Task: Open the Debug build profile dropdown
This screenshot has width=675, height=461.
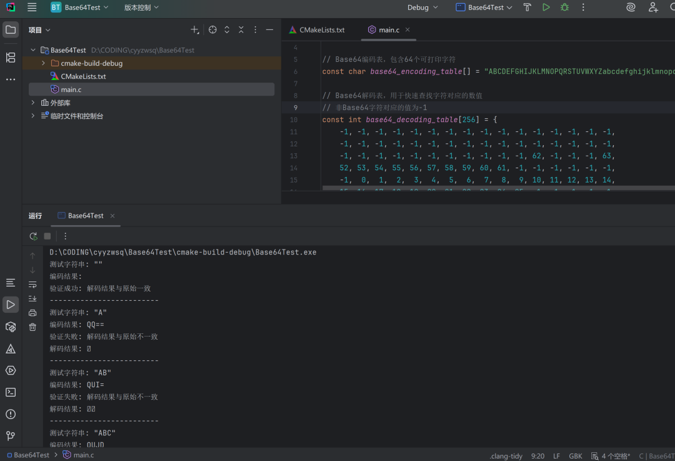Action: pyautogui.click(x=422, y=8)
